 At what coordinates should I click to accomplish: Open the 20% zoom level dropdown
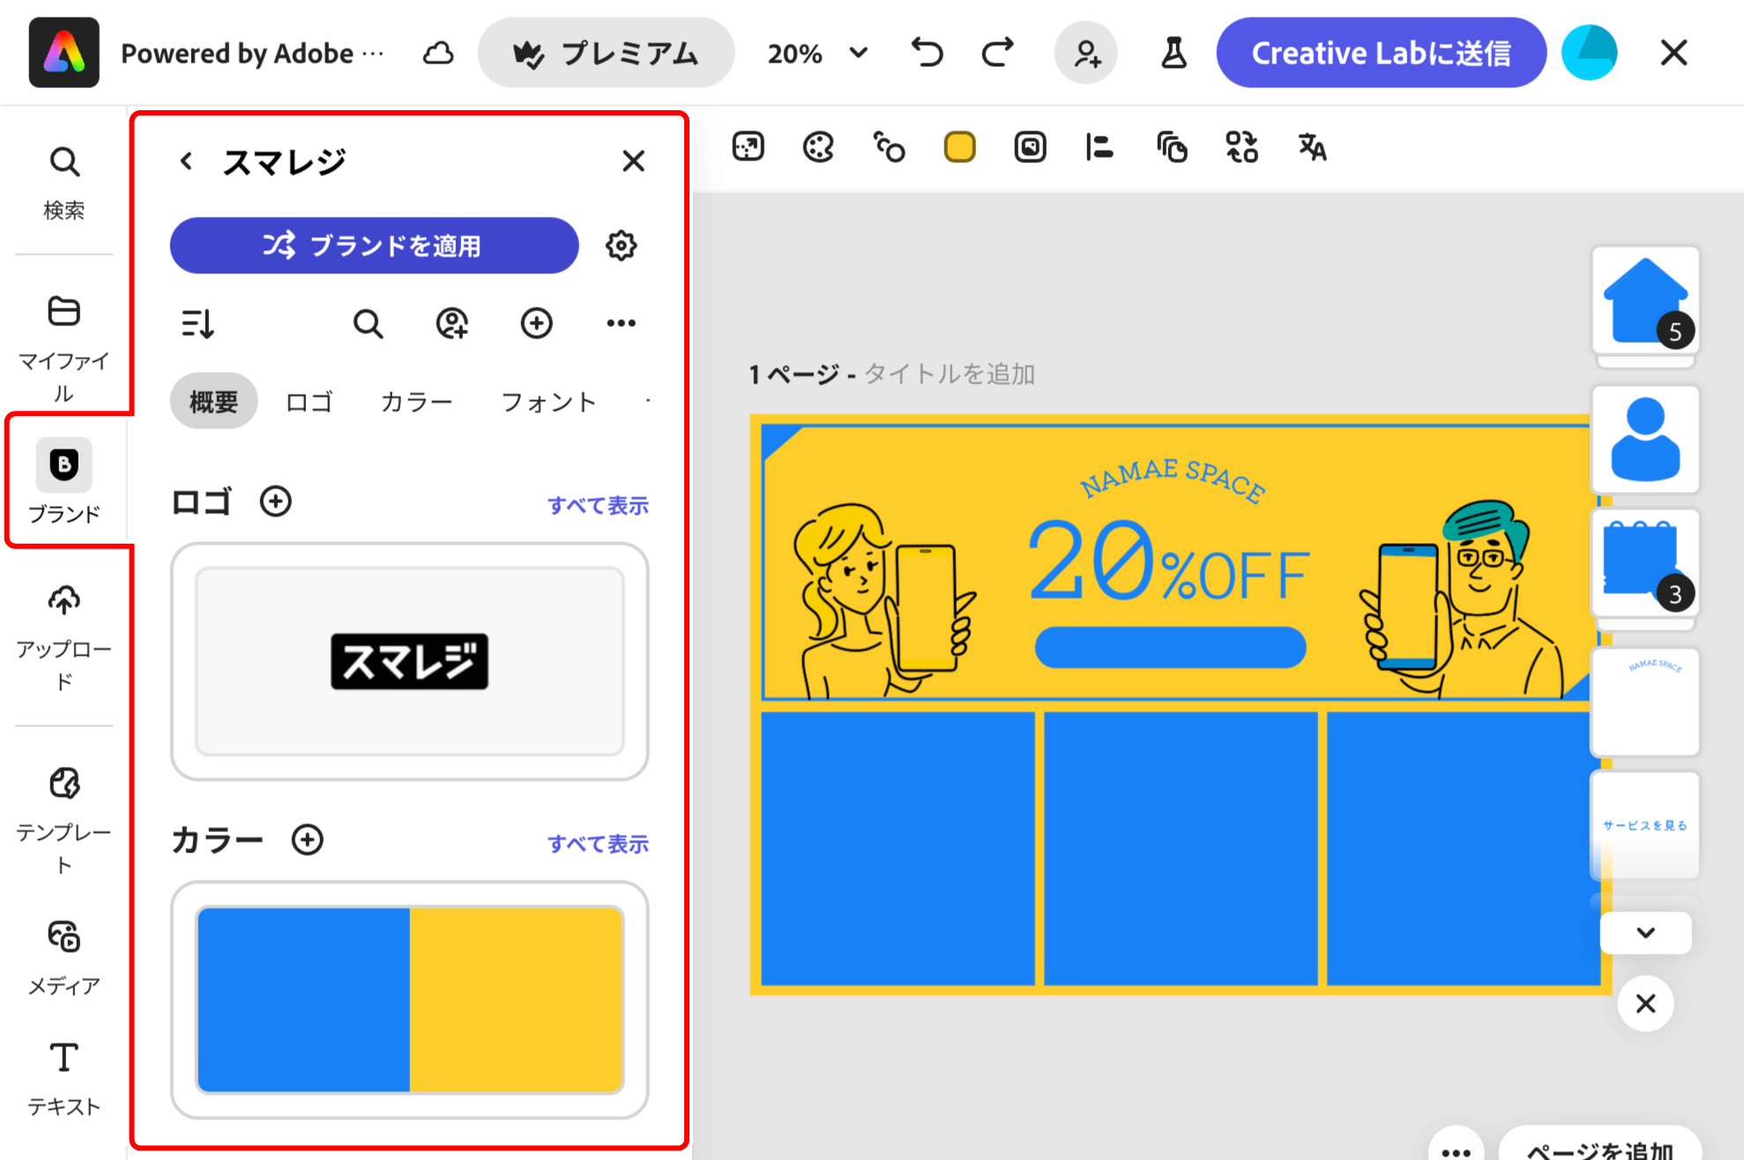816,53
